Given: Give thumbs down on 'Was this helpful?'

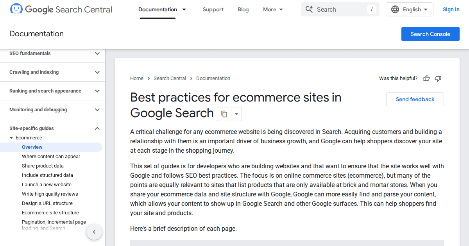Looking at the screenshot, I should 438,78.
